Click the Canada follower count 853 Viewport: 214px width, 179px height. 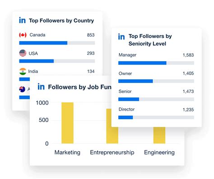tap(91, 35)
